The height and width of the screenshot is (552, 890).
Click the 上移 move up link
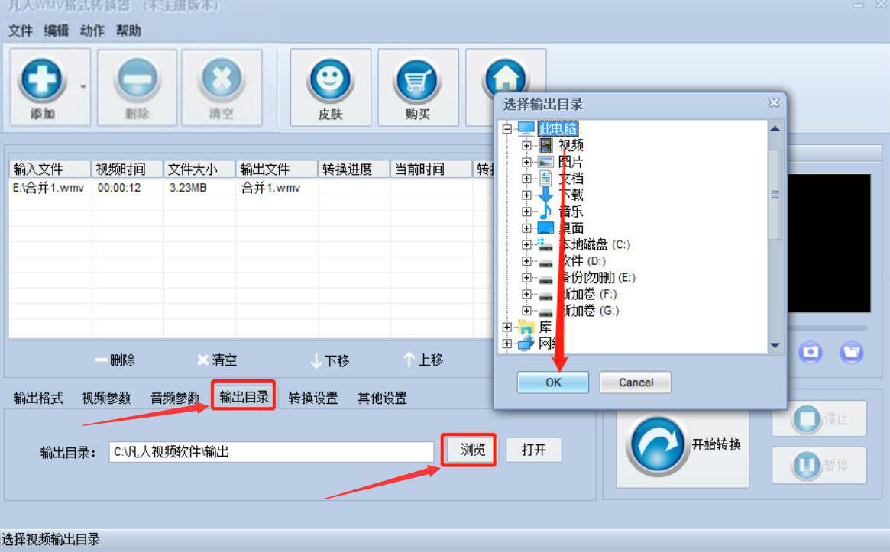423,360
